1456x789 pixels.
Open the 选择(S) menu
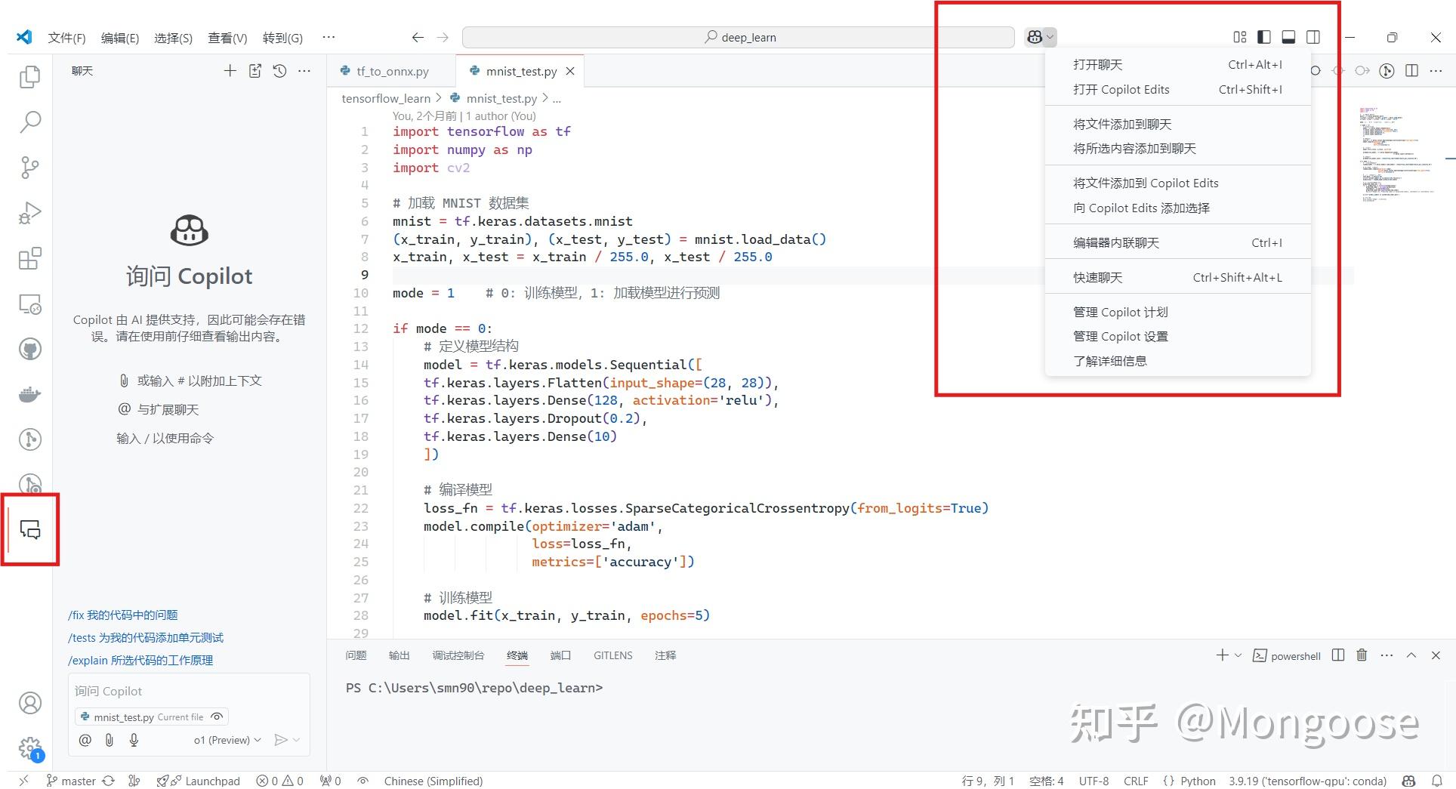173,38
